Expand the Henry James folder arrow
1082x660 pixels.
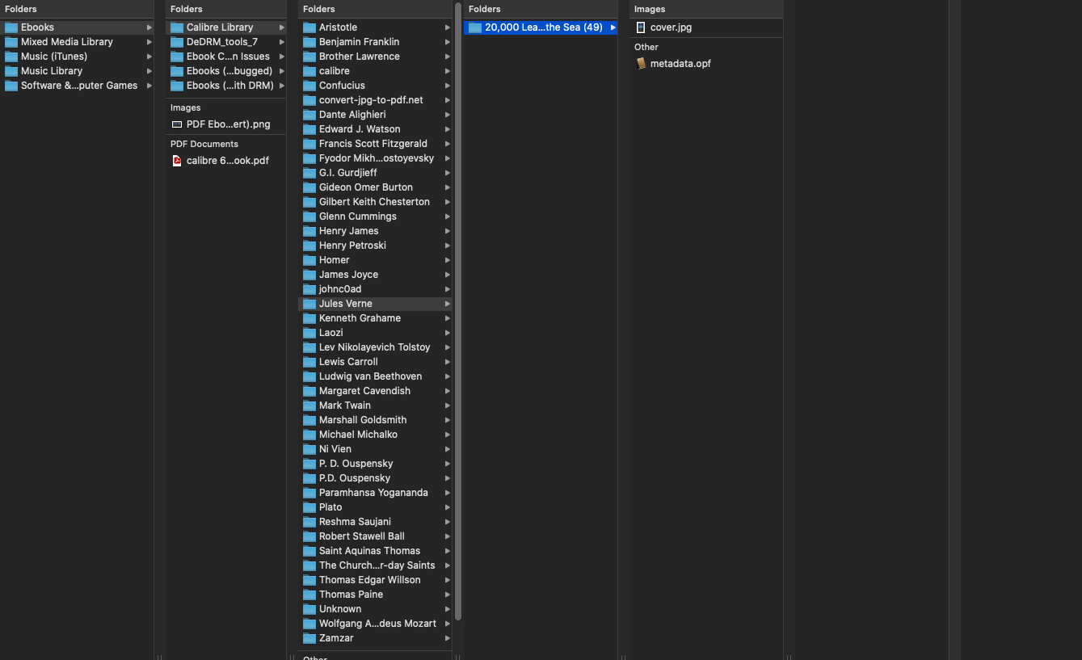pyautogui.click(x=448, y=231)
